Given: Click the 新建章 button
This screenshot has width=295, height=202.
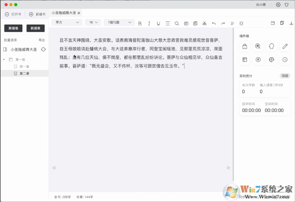Looking at the screenshot, I should click(x=35, y=28).
